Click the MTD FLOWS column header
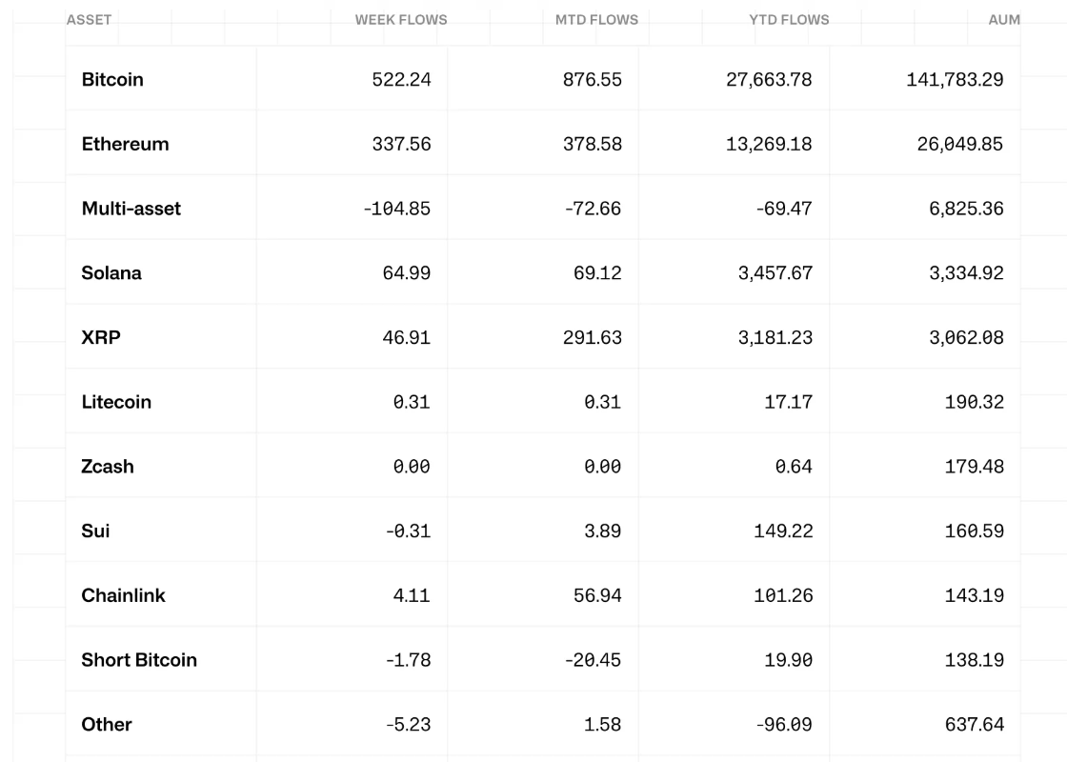 tap(596, 20)
